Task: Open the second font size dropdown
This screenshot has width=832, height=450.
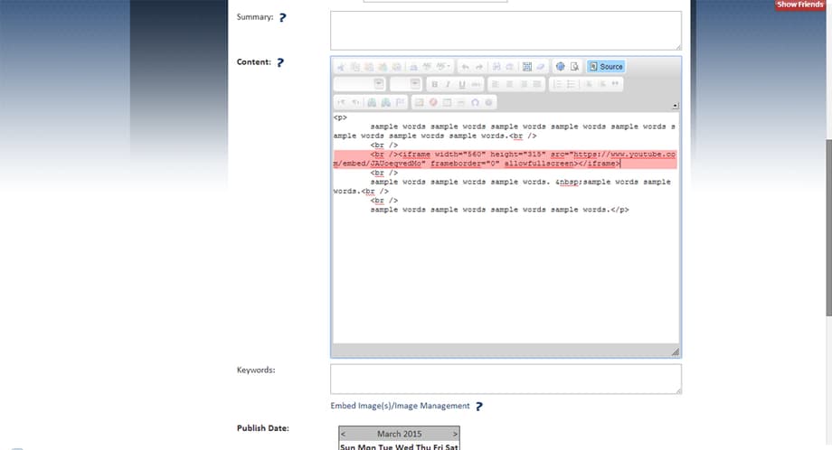Action: pos(404,84)
